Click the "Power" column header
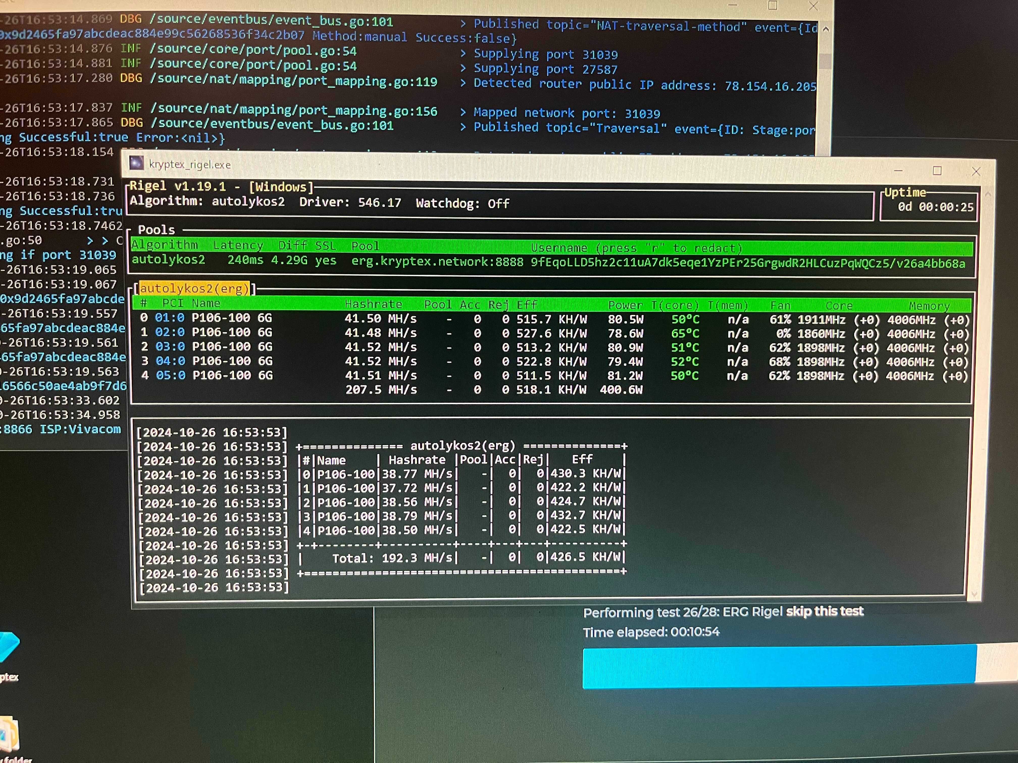This screenshot has width=1018, height=763. coord(625,305)
